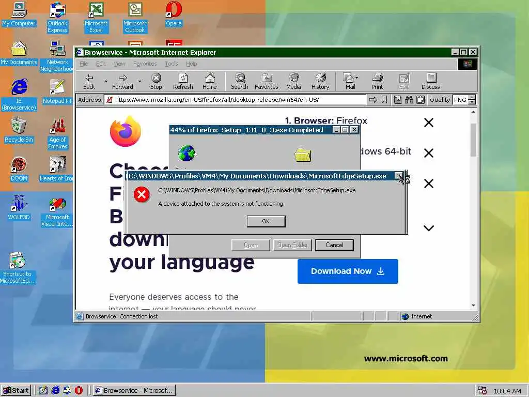Select the WOLF3D desktop icon
The width and height of the screenshot is (529, 397).
[19, 208]
